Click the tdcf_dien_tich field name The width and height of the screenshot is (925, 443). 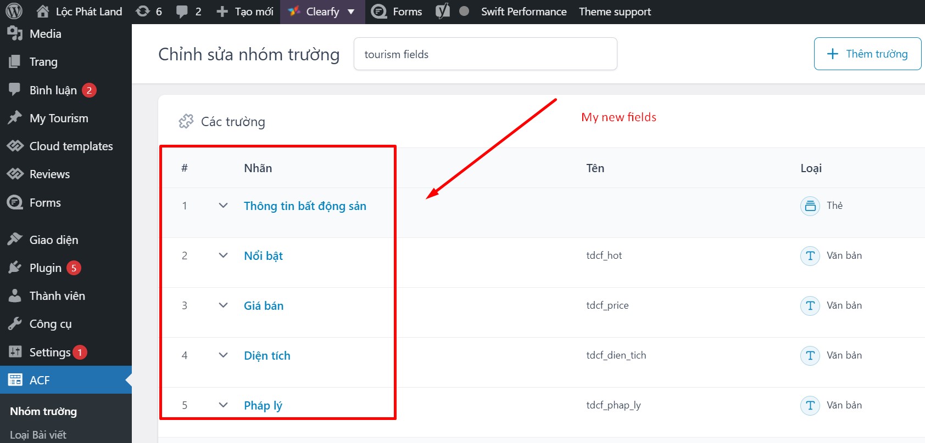pos(616,355)
